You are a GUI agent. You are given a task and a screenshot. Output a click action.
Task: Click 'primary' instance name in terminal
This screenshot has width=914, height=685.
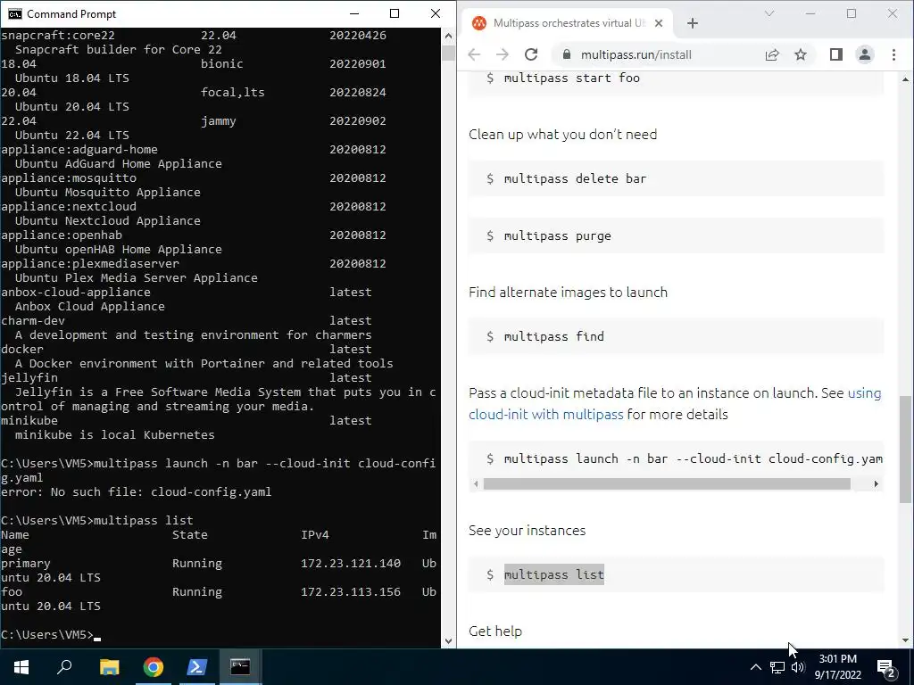26,564
